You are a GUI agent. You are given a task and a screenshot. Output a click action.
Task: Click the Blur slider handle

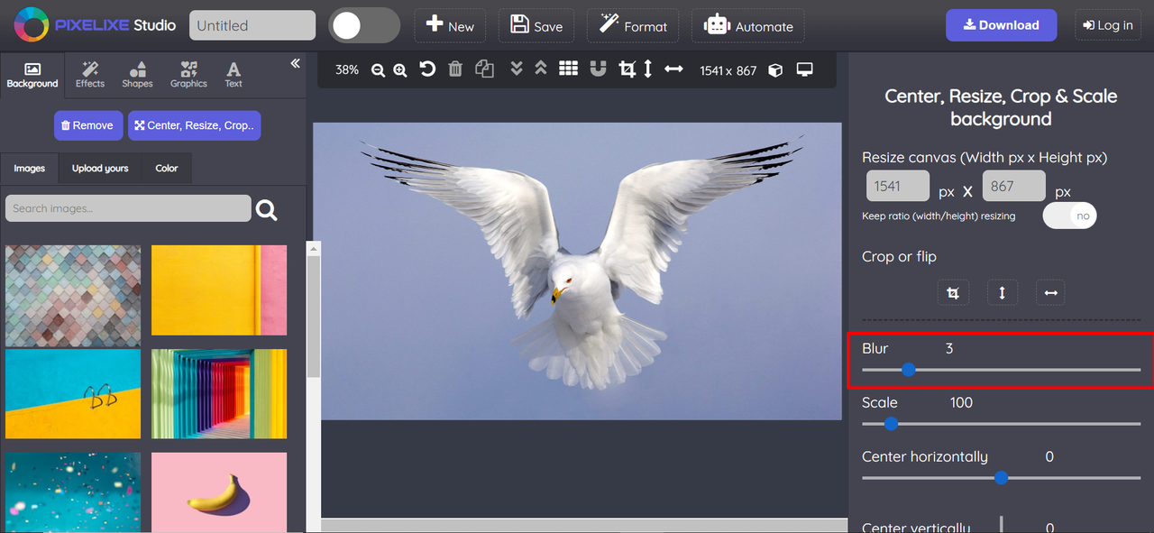[x=909, y=370]
